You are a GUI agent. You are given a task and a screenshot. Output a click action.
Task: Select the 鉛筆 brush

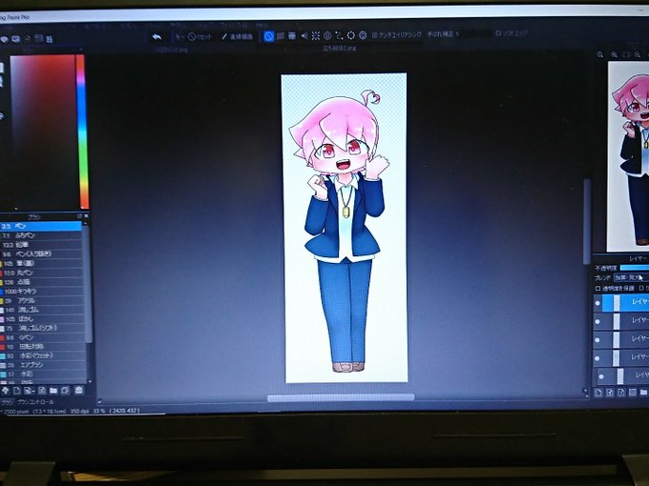coord(41,245)
